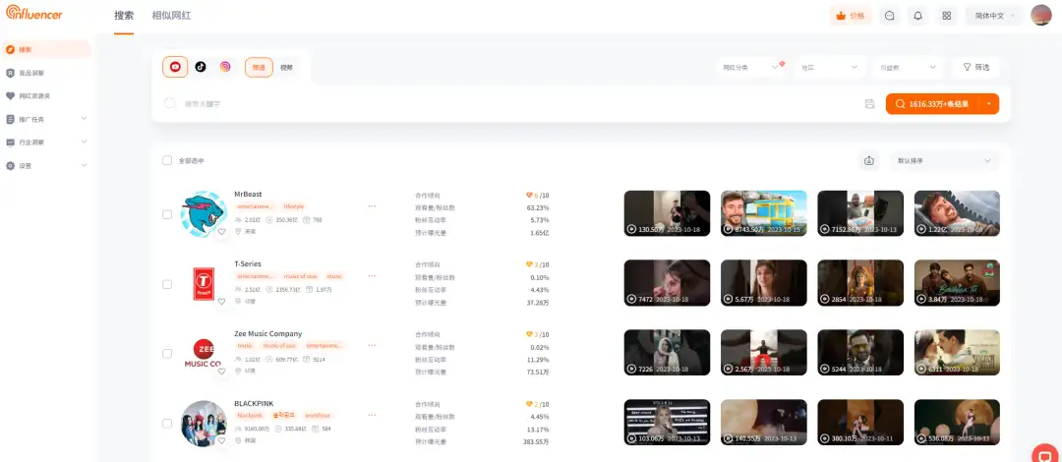1062x462 pixels.
Task: Favorite T-Series with the heart icon
Action: click(x=221, y=302)
